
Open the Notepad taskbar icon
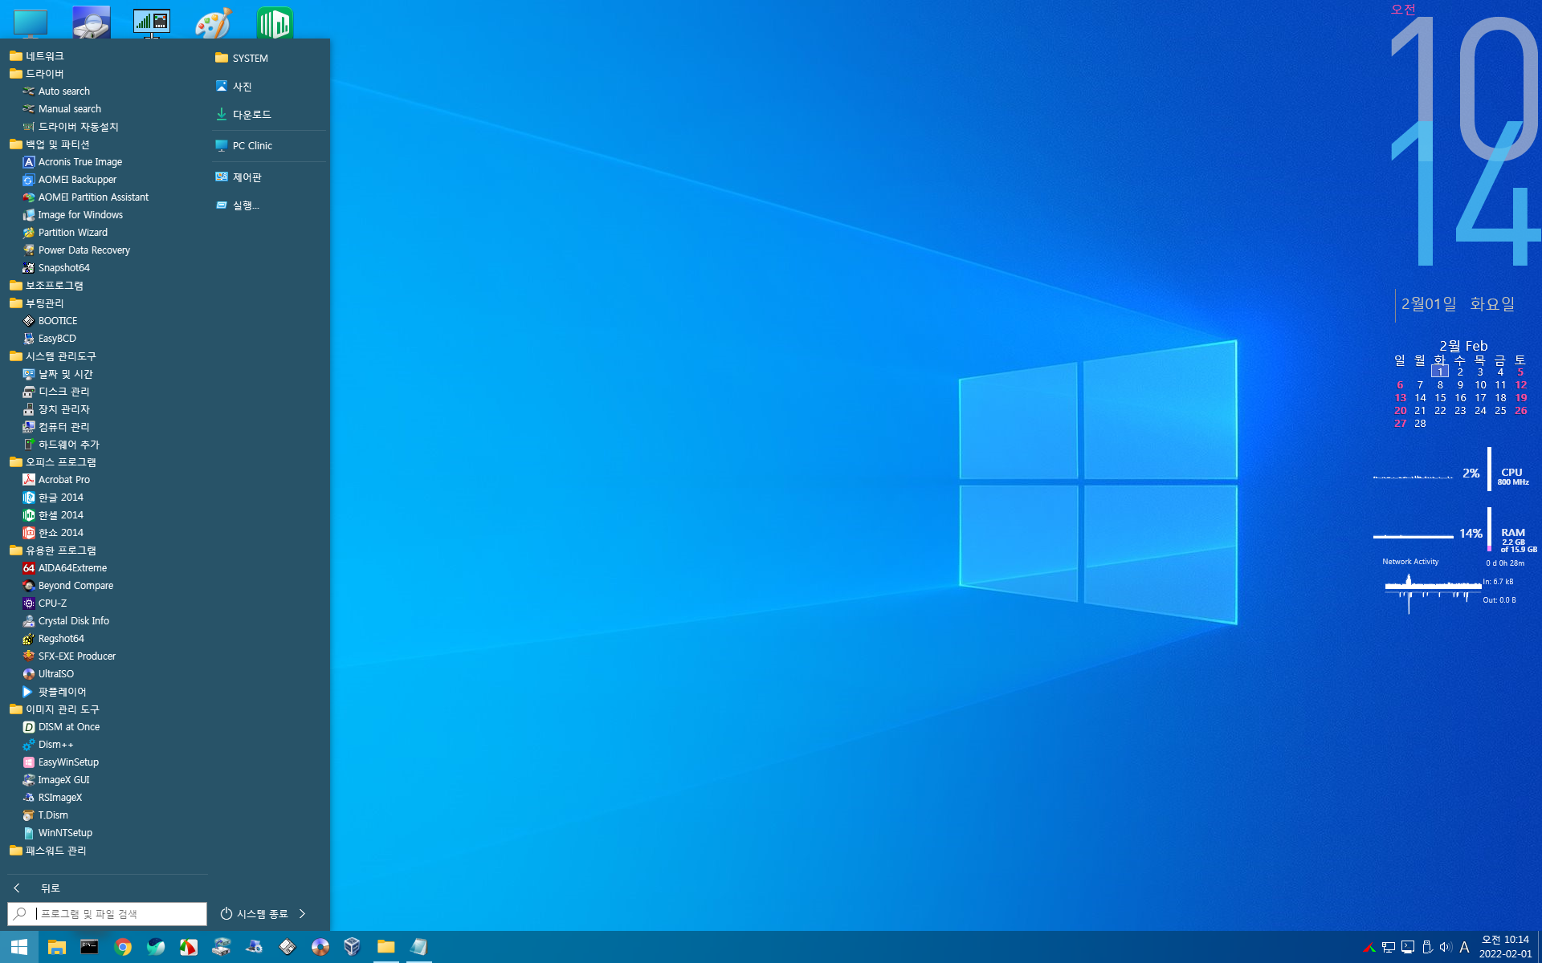tap(418, 947)
